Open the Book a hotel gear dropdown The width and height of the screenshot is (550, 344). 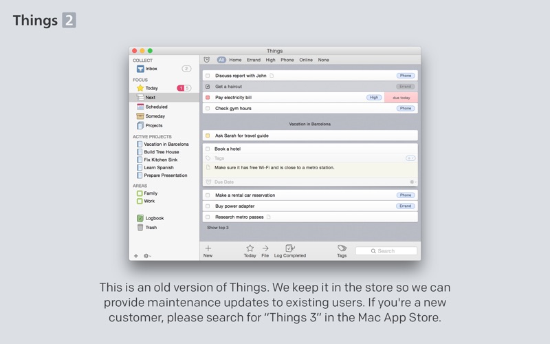point(412,182)
